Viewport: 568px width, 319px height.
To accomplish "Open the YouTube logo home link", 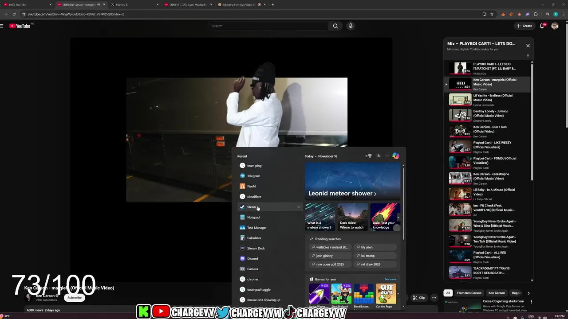I will pos(20,26).
